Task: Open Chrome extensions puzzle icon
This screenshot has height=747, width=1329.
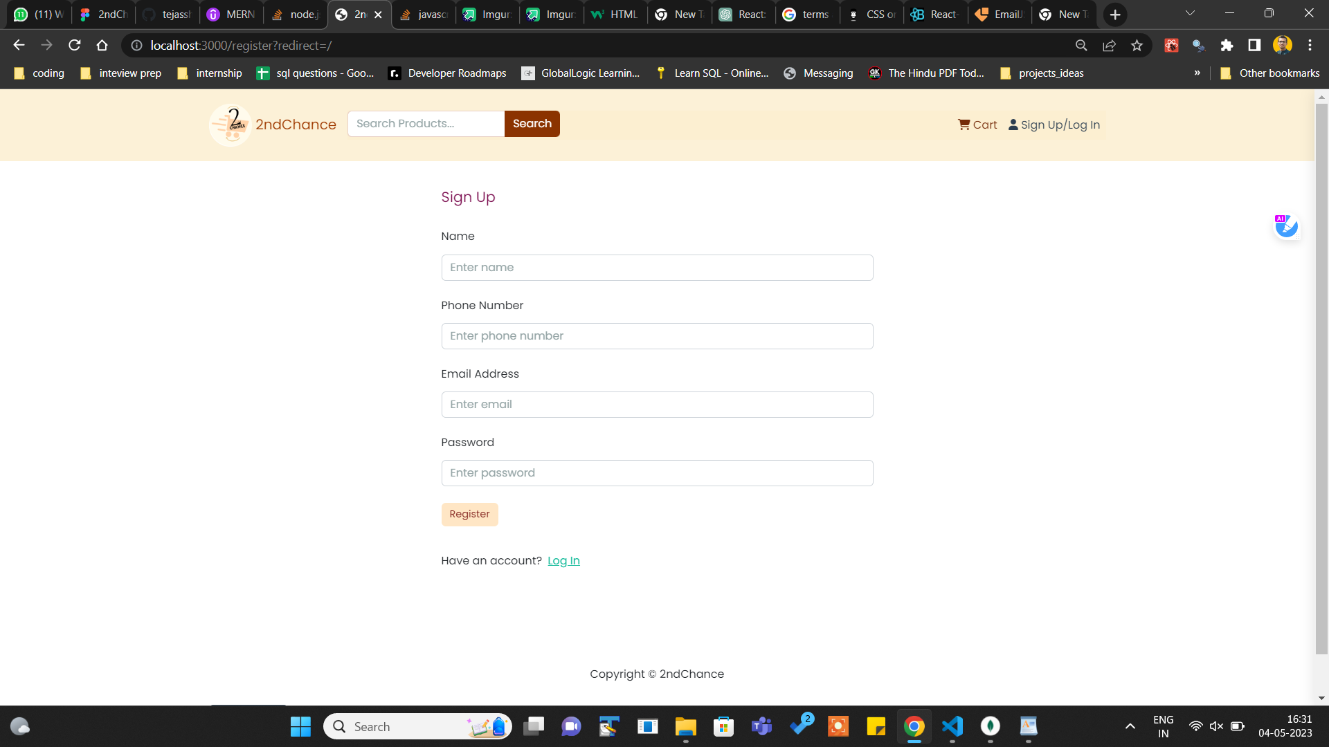Action: tap(1227, 46)
